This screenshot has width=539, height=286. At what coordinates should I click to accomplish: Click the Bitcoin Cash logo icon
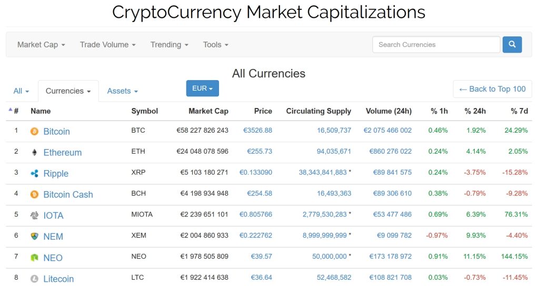(x=35, y=194)
